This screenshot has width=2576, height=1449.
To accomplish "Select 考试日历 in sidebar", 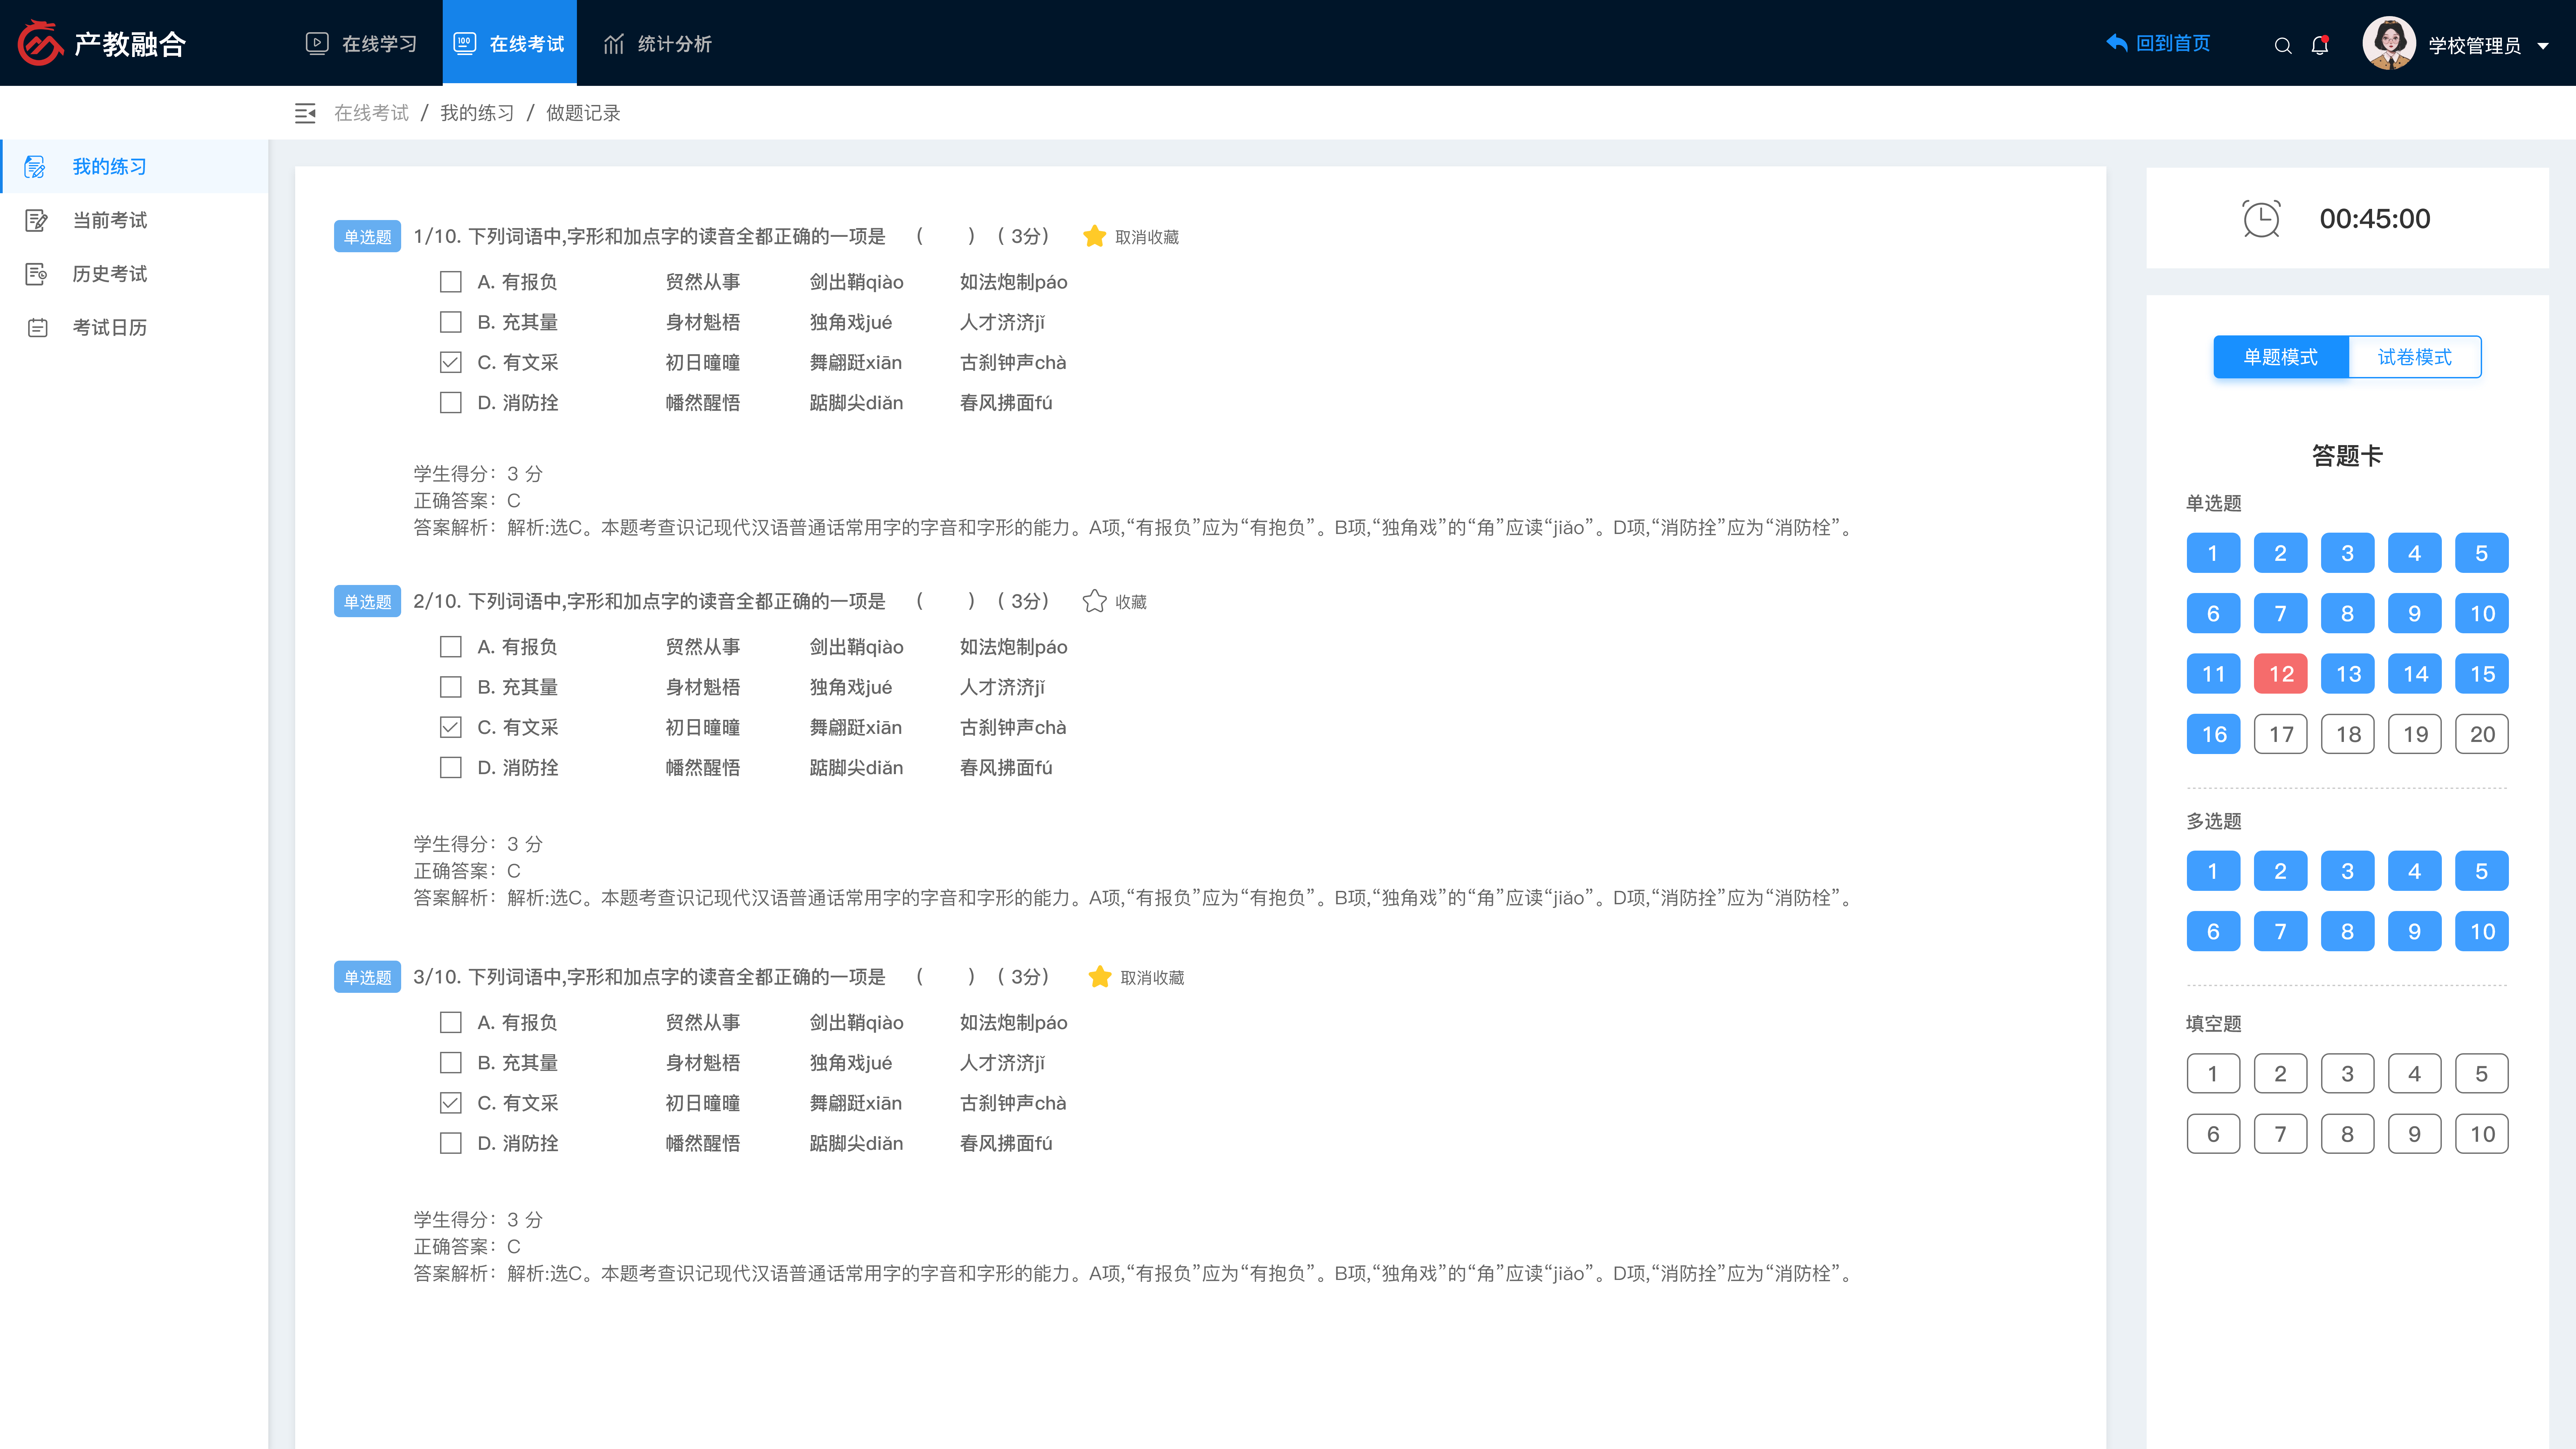I will coord(135,328).
